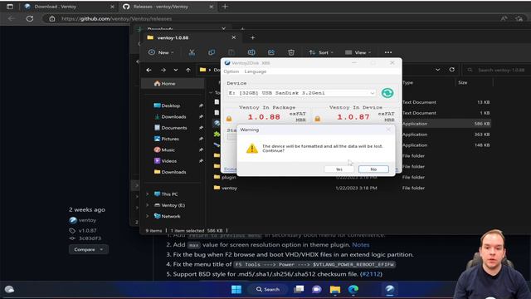
Task: Open recent locations chevron in Explorer
Action: pos(175,70)
